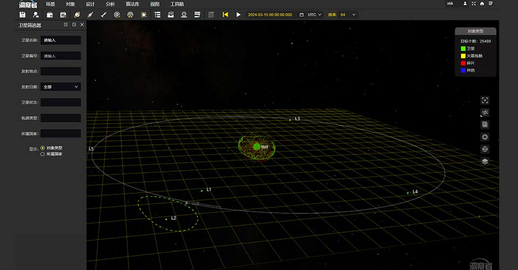Screen dimensions: 518x270
Task: Open the 发射日期 dropdown showing 全部
Action: point(60,86)
